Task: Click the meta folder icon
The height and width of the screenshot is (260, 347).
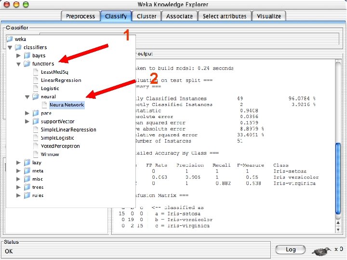Action: click(27, 170)
